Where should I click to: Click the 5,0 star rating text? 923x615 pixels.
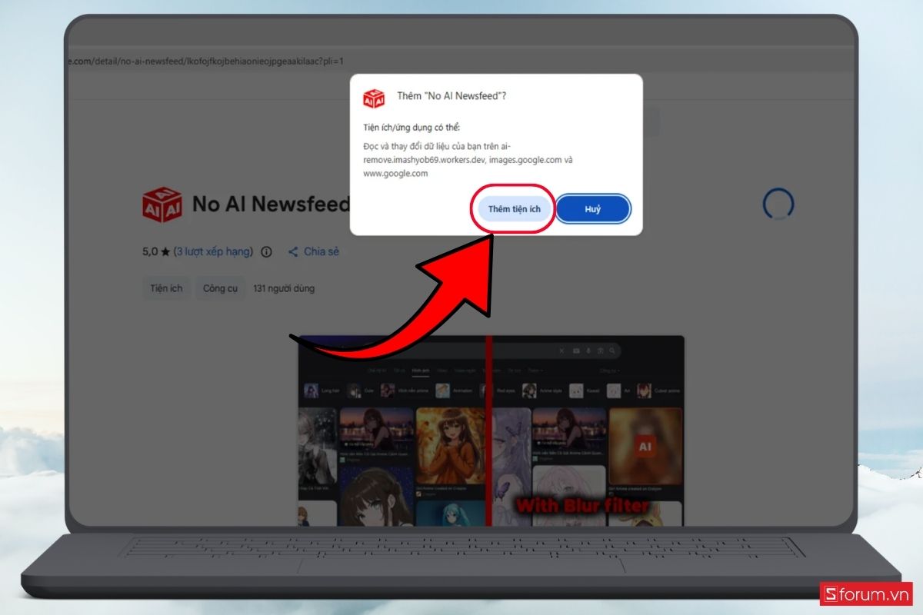(156, 251)
